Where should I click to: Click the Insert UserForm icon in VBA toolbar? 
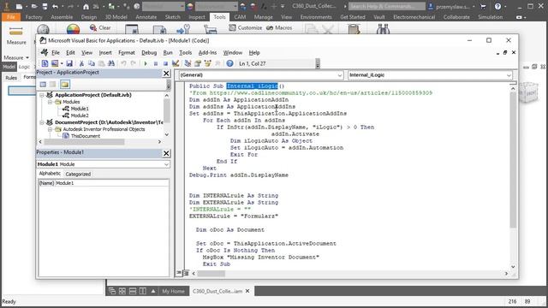pos(55,63)
